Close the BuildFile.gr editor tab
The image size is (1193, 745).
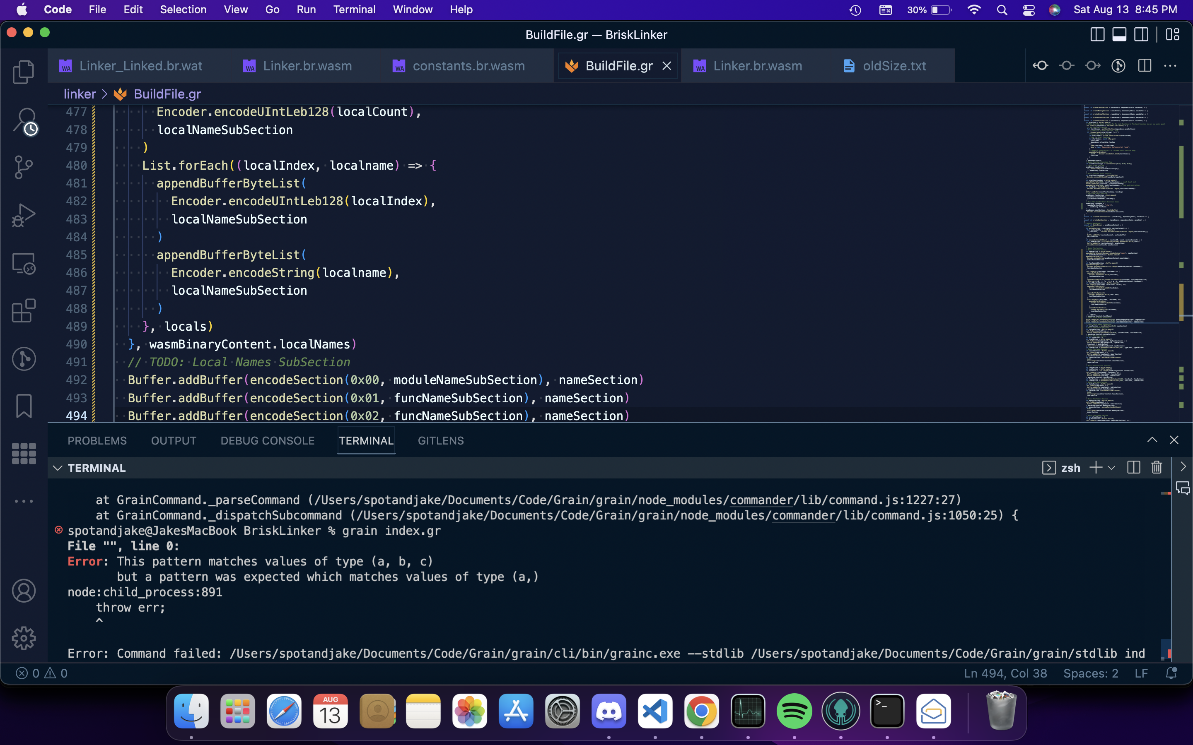(667, 65)
